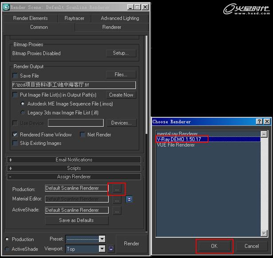This screenshot has width=273, height=258.
Task: Click the Files... button
Action: point(121,74)
